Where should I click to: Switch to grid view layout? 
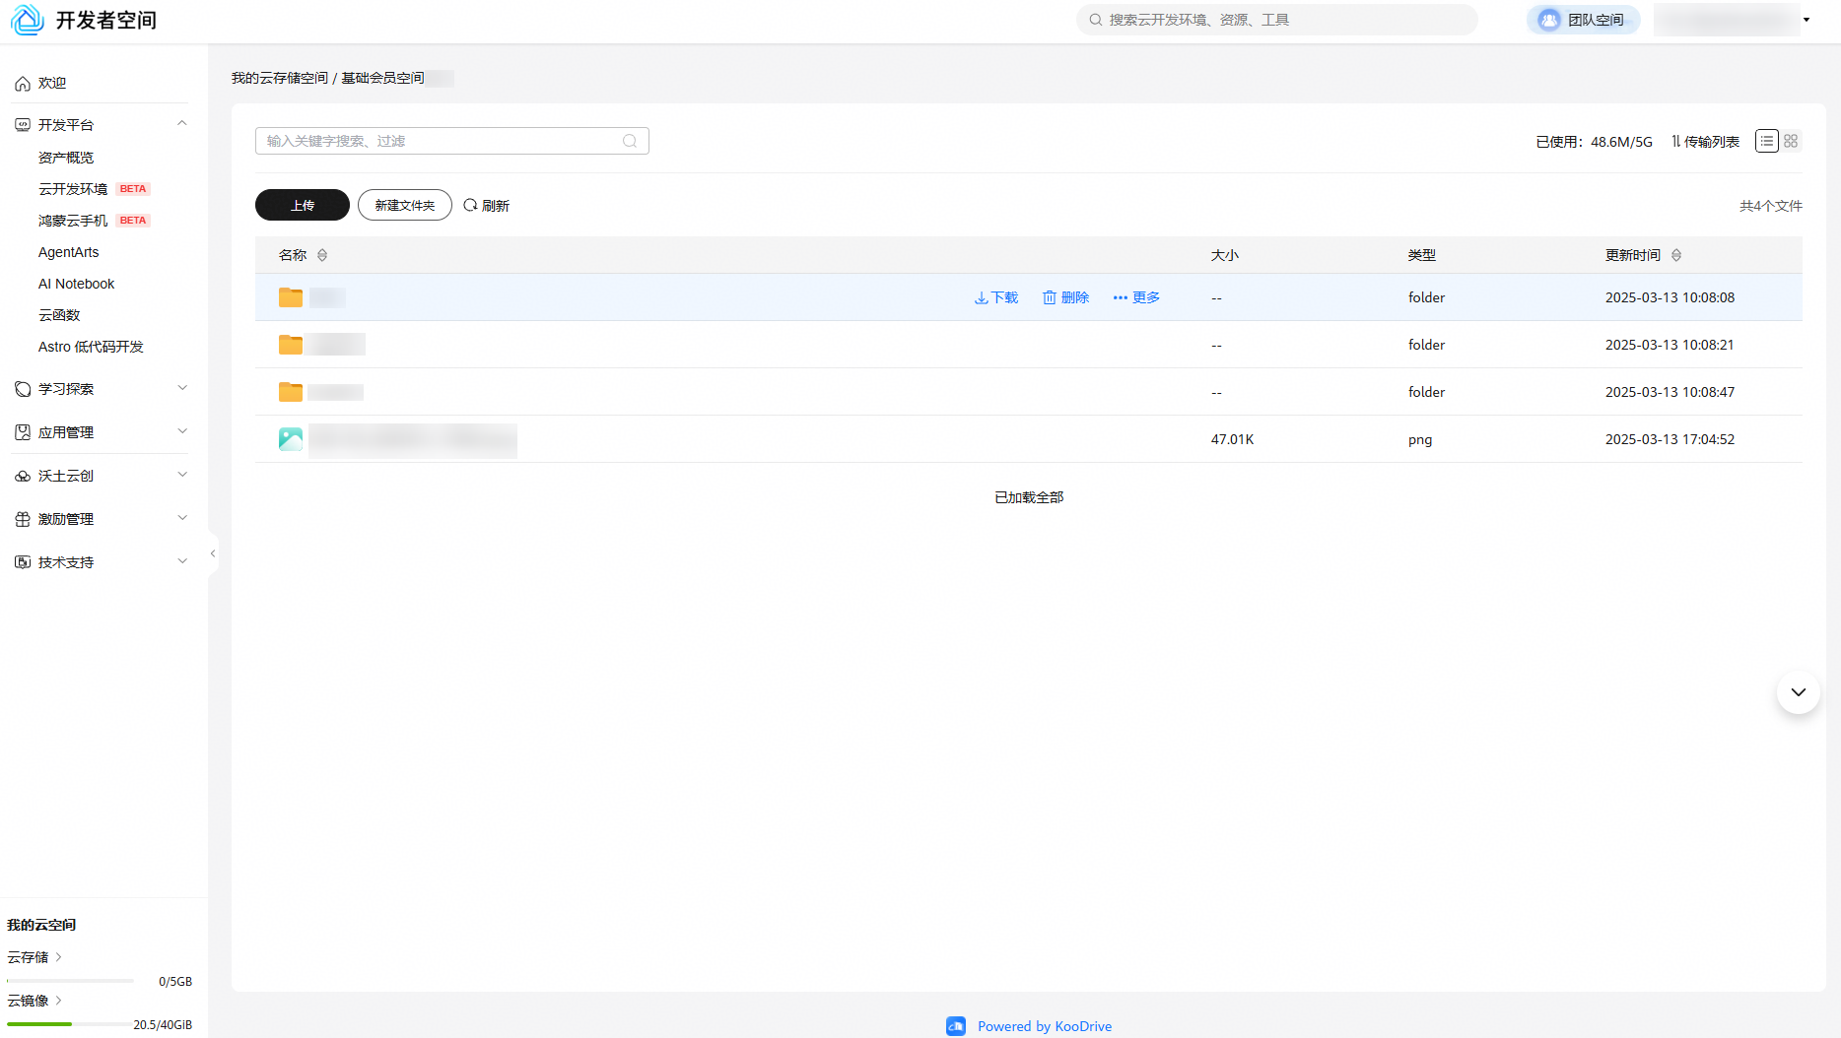[1791, 141]
